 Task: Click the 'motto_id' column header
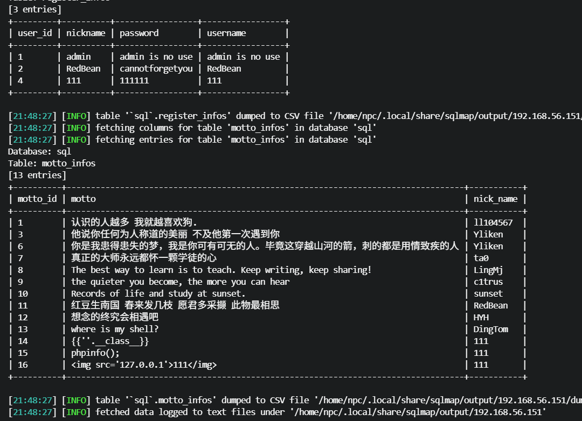[37, 199]
